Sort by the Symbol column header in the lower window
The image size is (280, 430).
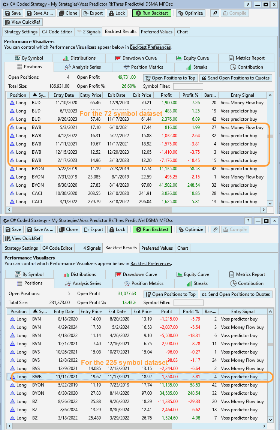(x=40, y=312)
